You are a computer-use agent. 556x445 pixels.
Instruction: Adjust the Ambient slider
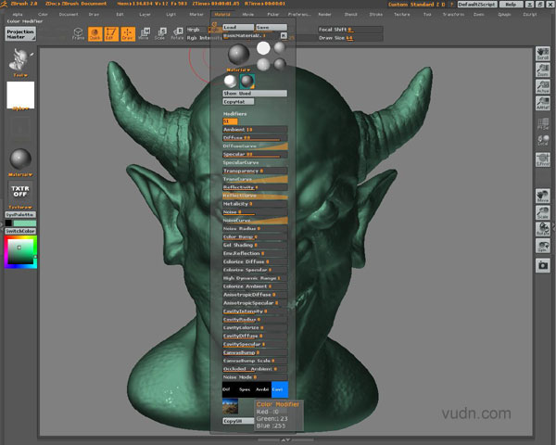pos(255,130)
